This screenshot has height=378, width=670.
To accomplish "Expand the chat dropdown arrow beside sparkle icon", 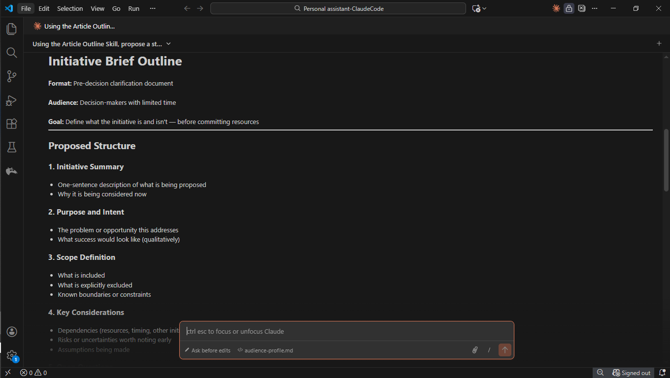I will 484,8.
